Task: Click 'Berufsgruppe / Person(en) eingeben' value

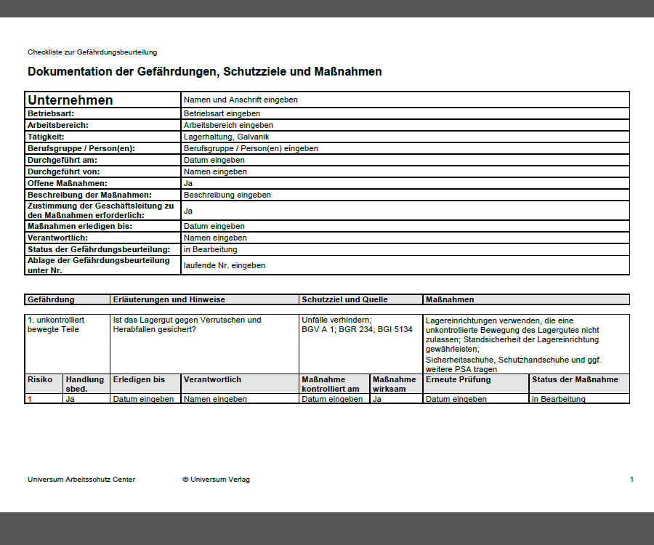Action: point(251,148)
